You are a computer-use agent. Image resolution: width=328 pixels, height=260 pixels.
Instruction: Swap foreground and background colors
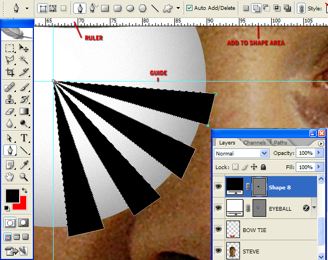point(25,190)
